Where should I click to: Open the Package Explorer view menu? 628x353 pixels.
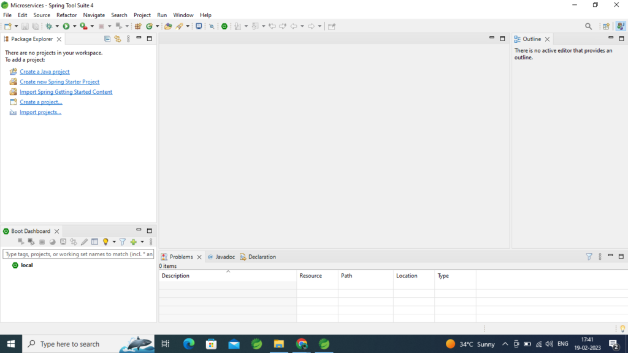[128, 39]
